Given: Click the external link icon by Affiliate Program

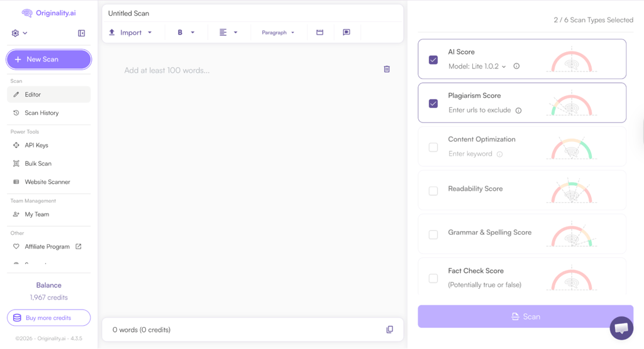Looking at the screenshot, I should click(x=79, y=247).
